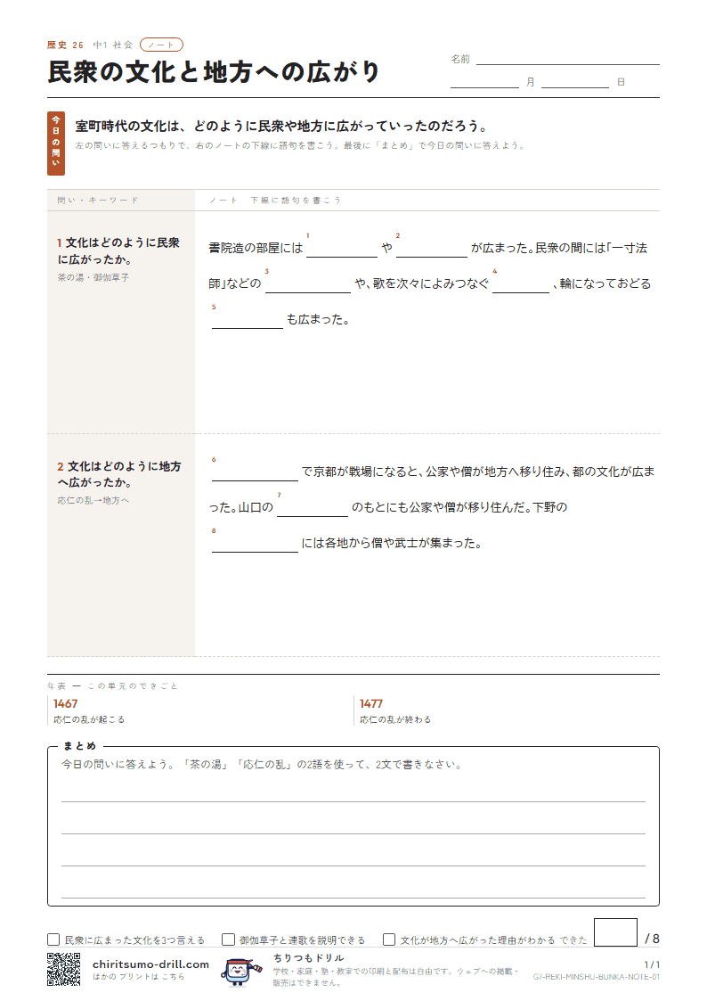
Task: Click the ノート pill badge in header
Action: point(161,45)
